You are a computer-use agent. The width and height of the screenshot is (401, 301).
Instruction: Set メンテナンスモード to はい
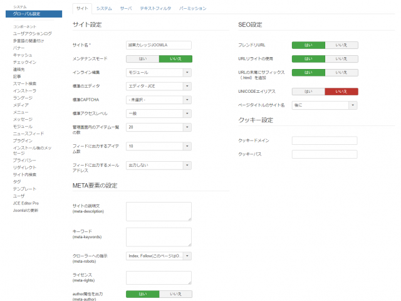click(143, 59)
